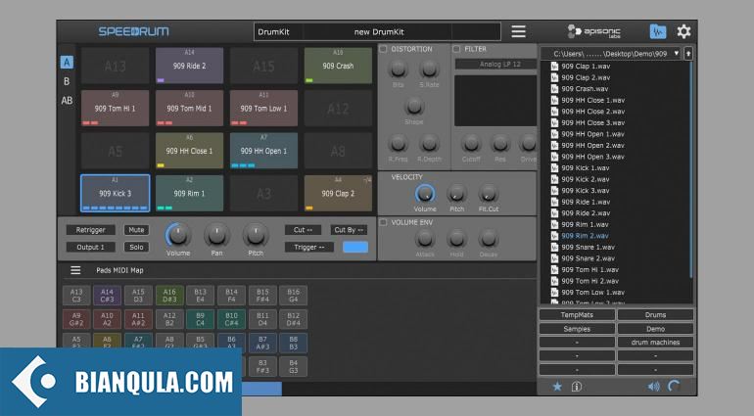Open the Analog LP 12 filter type dropdown

click(495, 64)
